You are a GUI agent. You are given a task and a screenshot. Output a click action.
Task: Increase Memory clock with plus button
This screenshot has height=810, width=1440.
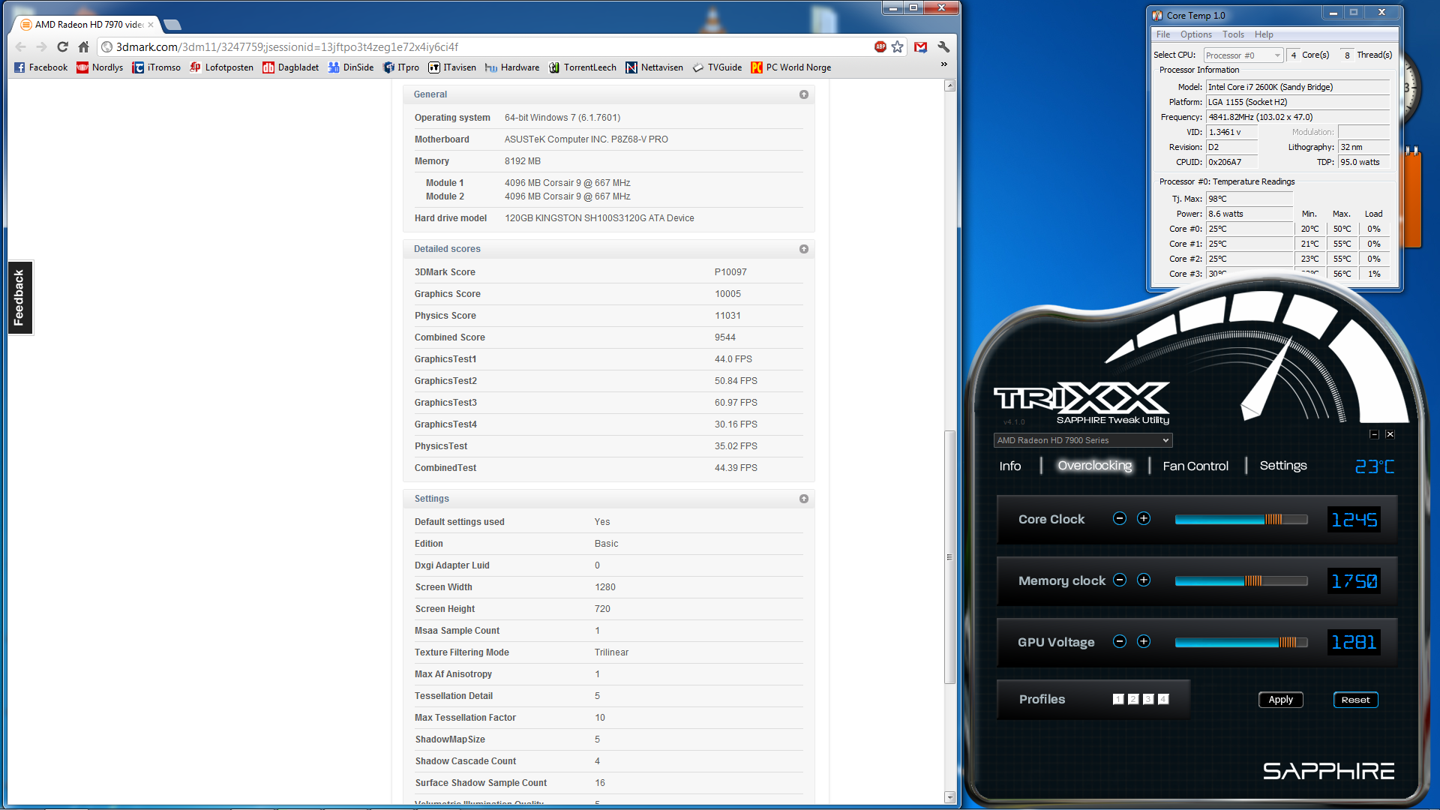(x=1144, y=580)
